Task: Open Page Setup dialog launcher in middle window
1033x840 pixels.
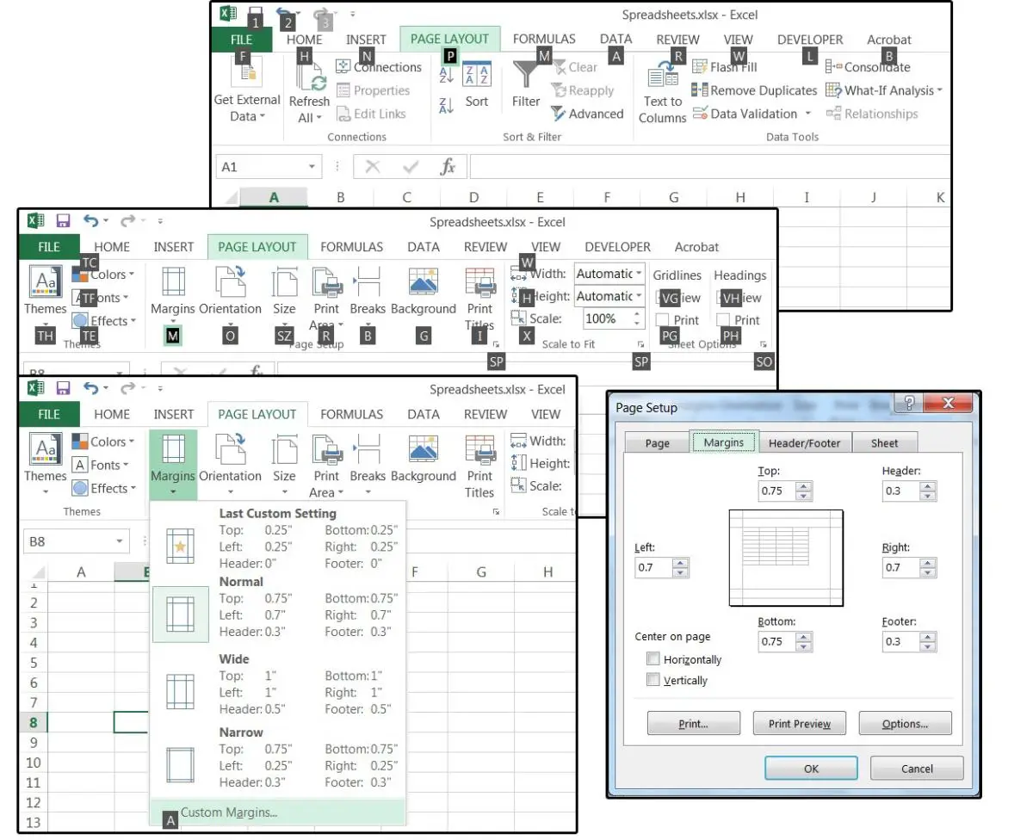Action: (x=496, y=344)
